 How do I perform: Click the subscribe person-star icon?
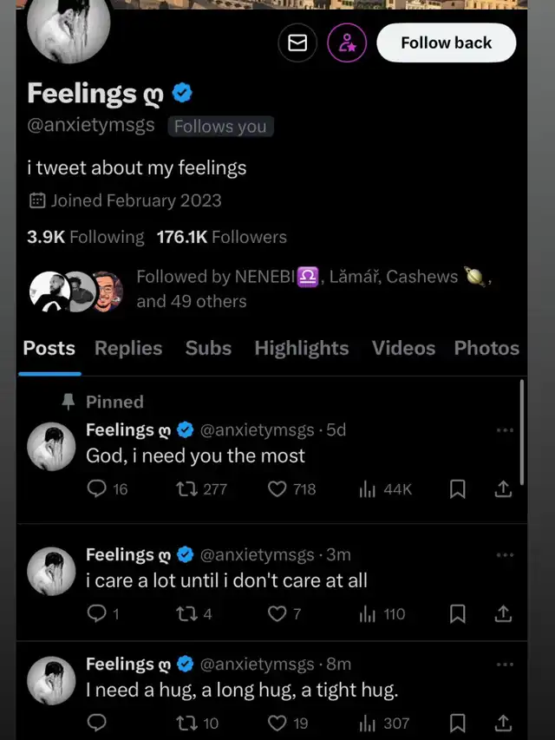[347, 43]
